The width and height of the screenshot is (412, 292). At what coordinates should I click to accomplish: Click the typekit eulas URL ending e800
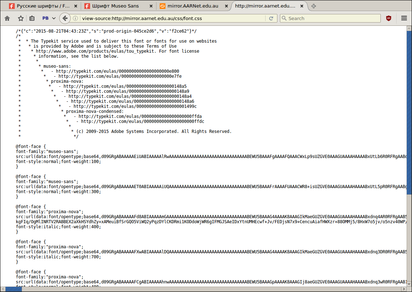[x=117, y=71]
